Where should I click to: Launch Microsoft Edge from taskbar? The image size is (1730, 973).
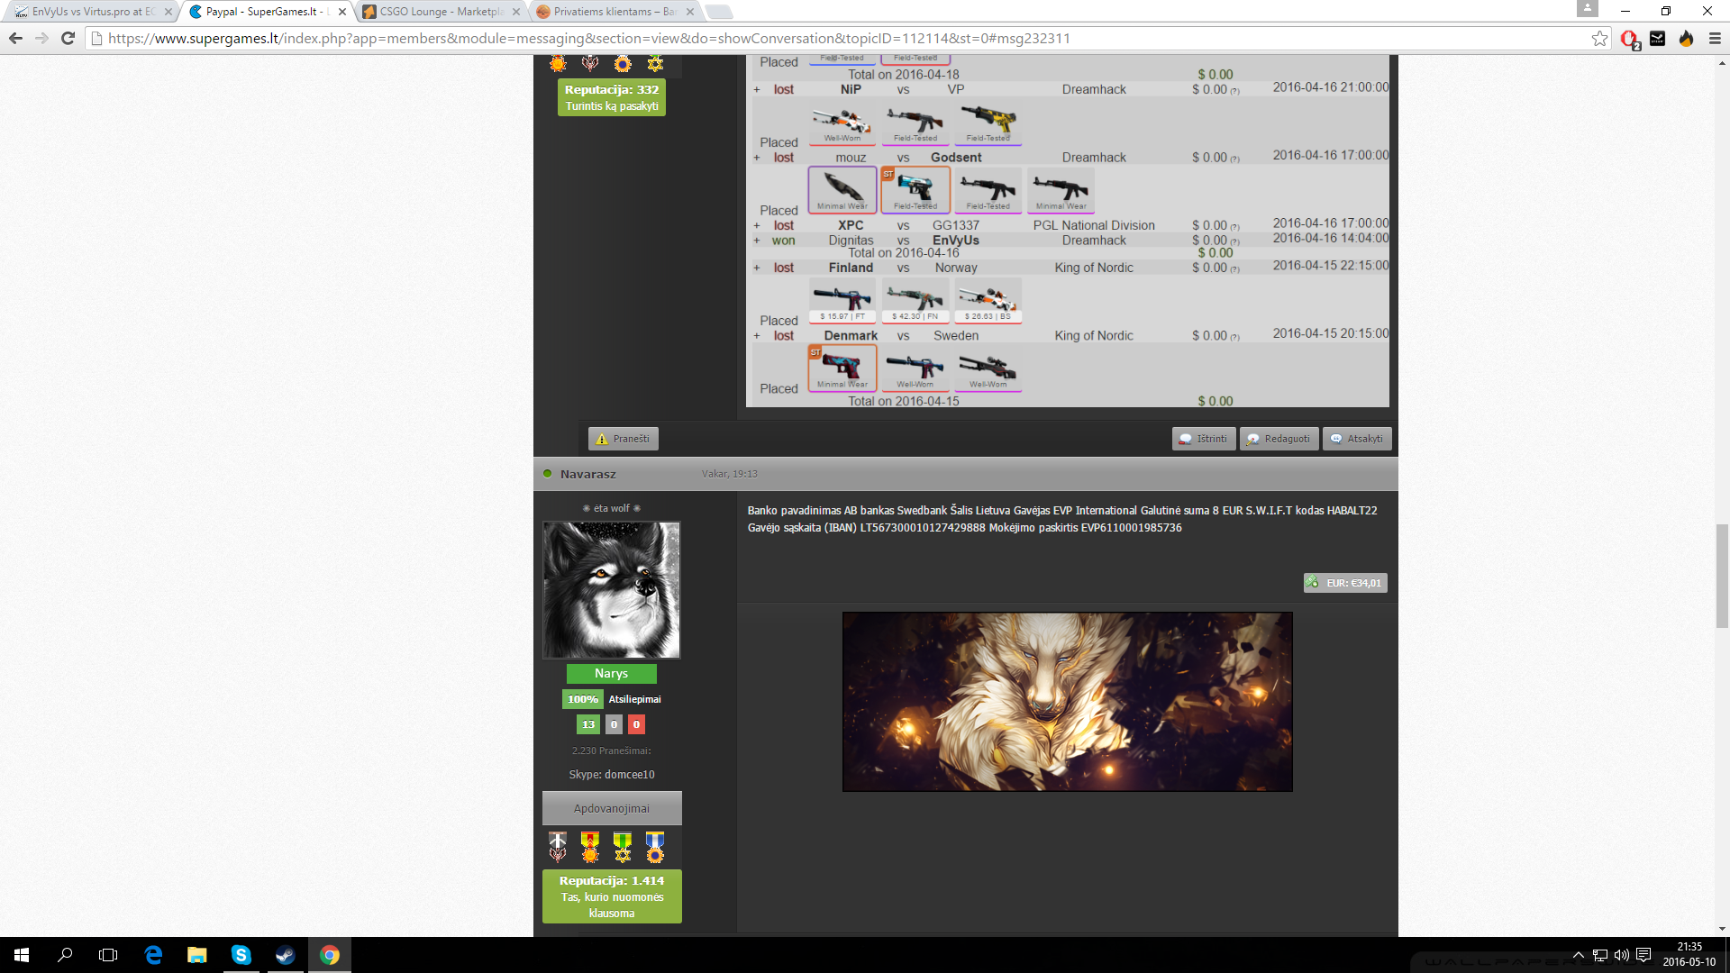(x=153, y=955)
